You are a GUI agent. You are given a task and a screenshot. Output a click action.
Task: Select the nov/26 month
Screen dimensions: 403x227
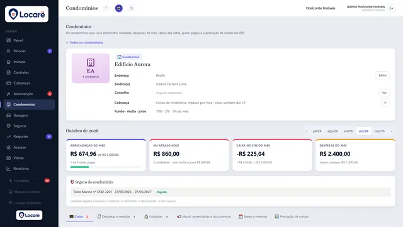pos(379,131)
